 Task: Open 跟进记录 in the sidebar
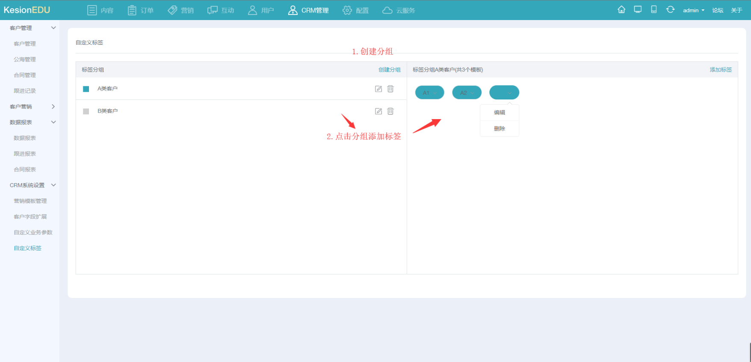coord(25,90)
